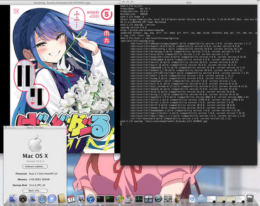260x206 pixels.
Task: Click Version 10.6.8 text in About window
Action: click(x=35, y=161)
